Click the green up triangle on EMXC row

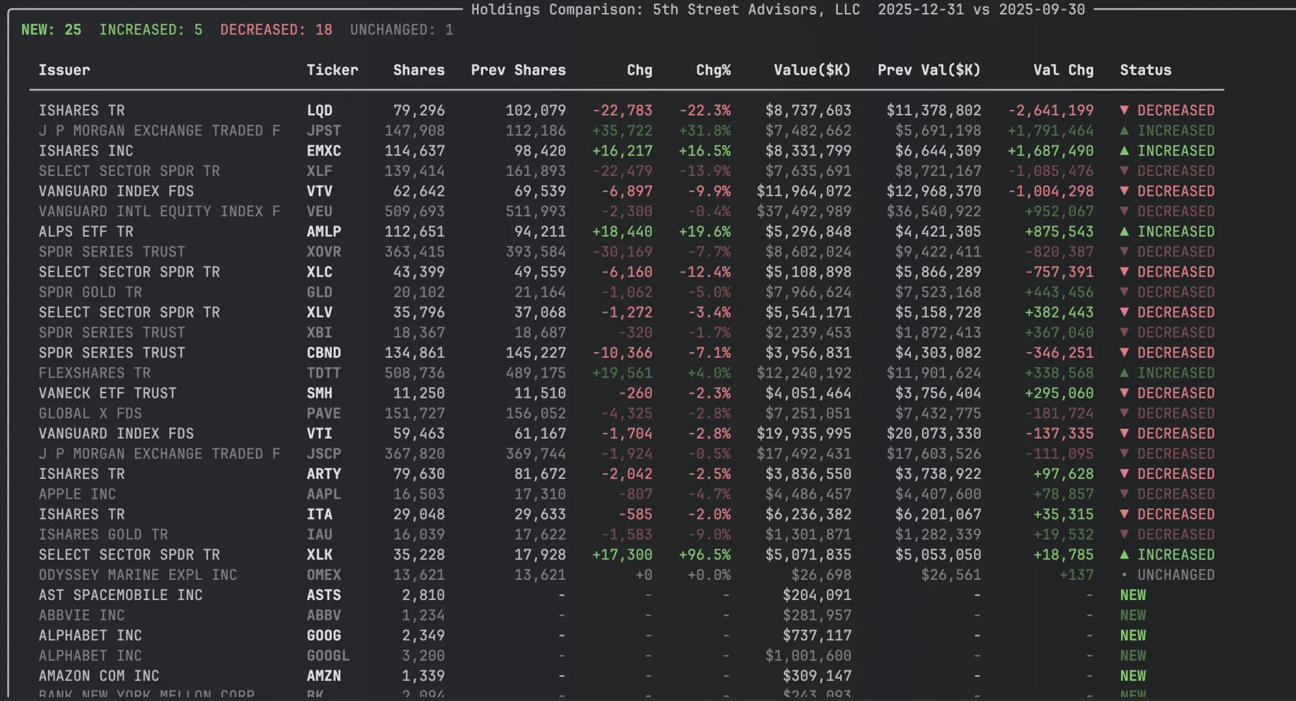pos(1124,150)
